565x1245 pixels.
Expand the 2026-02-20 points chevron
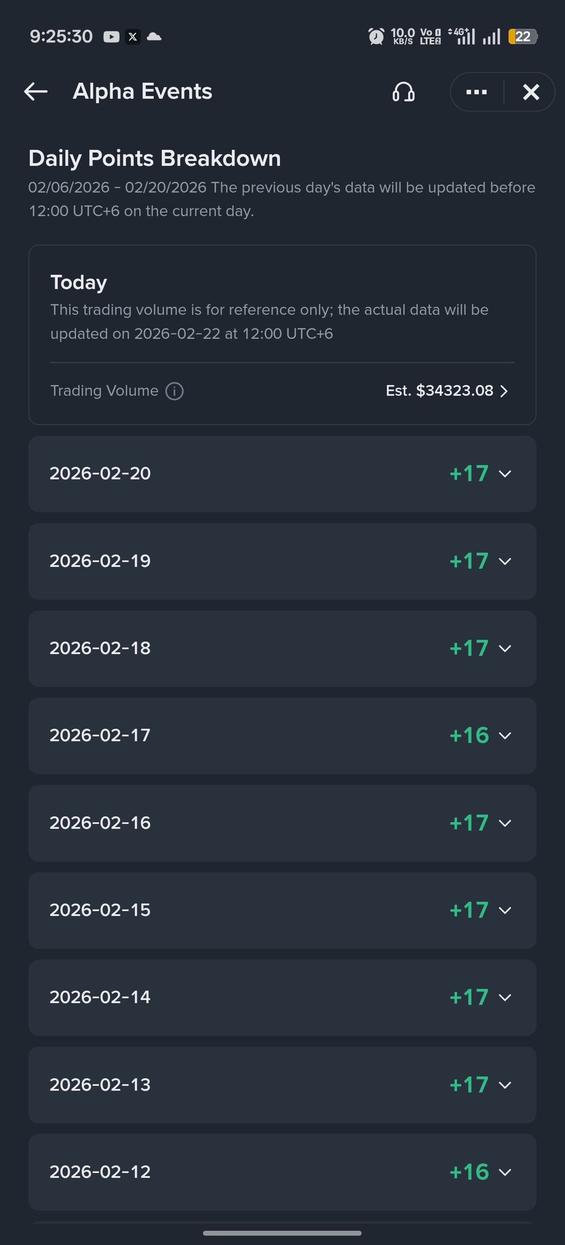[x=505, y=474]
